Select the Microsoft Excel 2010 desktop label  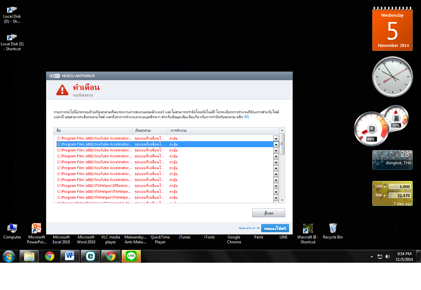[61, 239]
